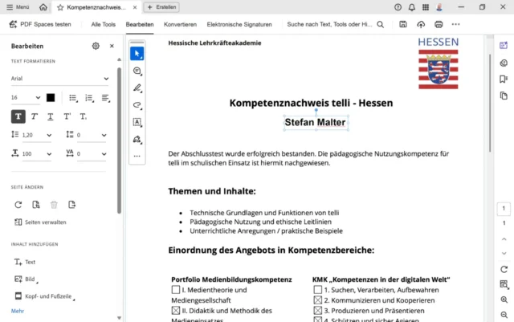Delete page with trash icon
This screenshot has width=514, height=322.
point(54,205)
